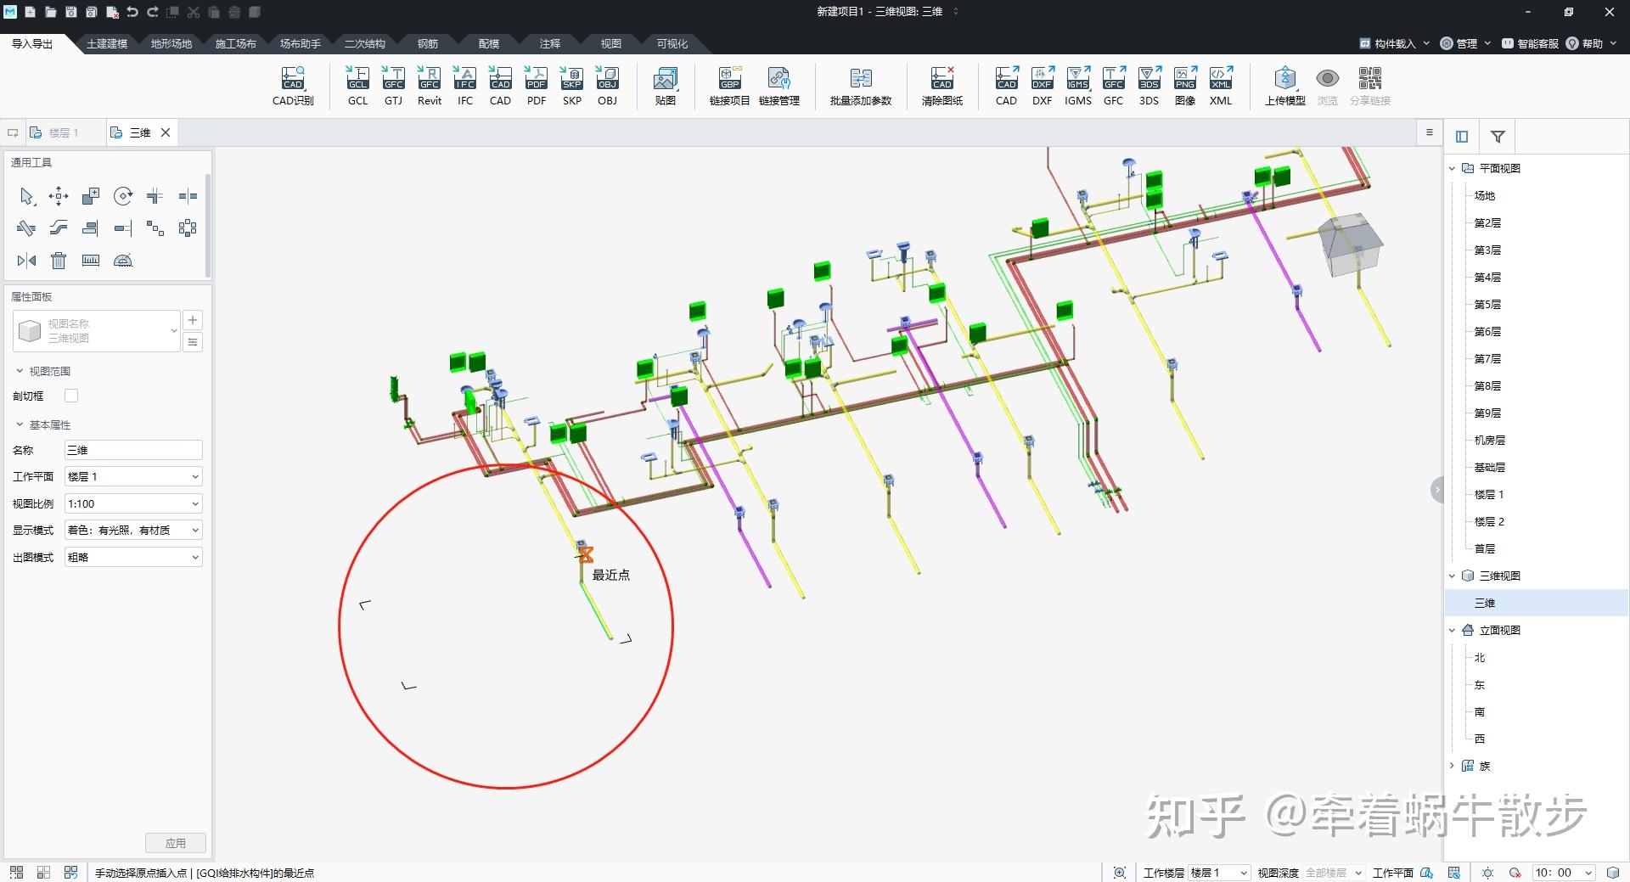This screenshot has width=1630, height=882.
Task: Open the 工作平面 dropdown in properties
Action: click(x=133, y=477)
